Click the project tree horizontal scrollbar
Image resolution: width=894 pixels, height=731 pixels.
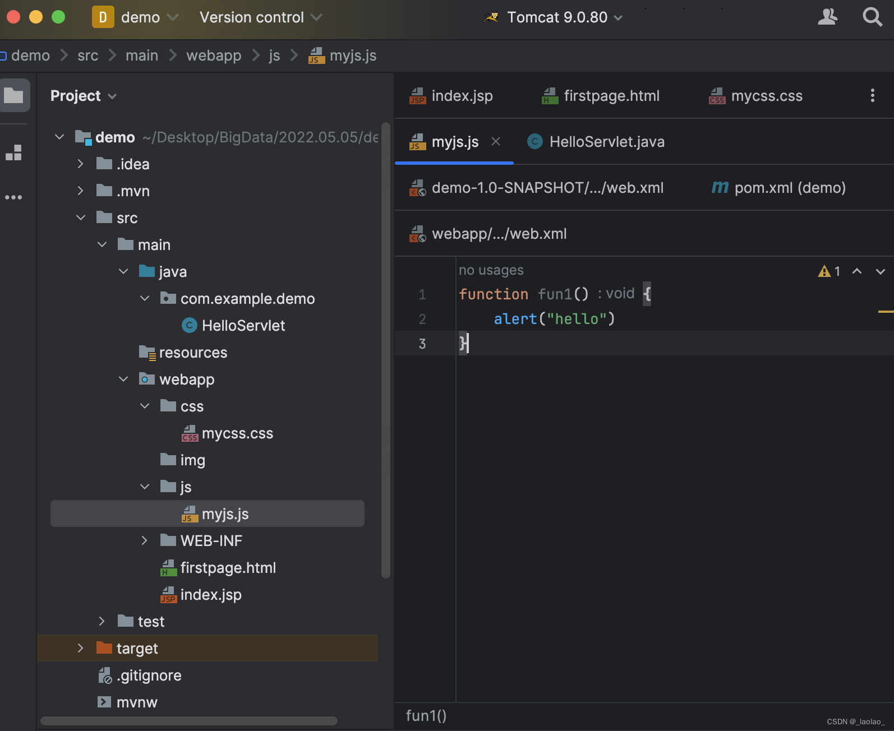coord(189,721)
